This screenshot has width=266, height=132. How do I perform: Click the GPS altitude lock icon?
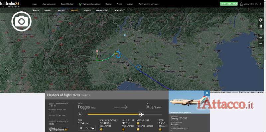(x=101, y=129)
